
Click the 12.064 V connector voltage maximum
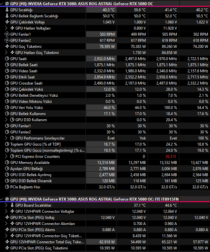click(170, 212)
